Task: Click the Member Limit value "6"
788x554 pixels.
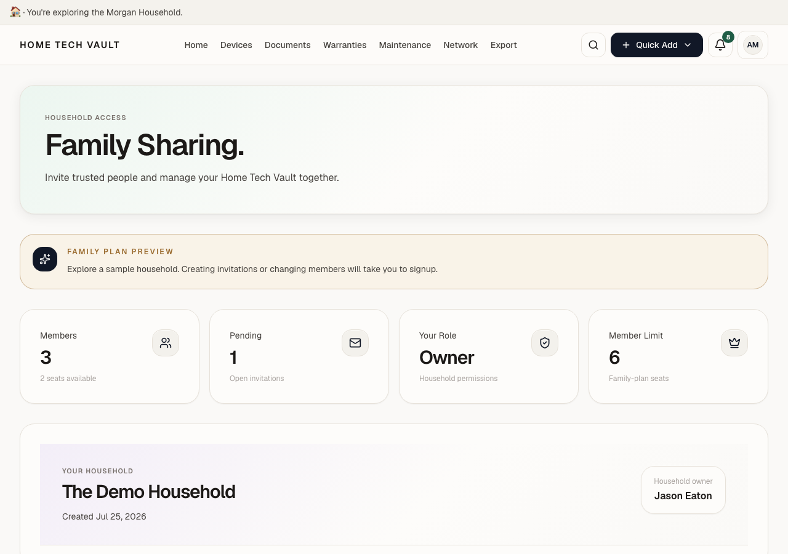Action: (x=614, y=358)
